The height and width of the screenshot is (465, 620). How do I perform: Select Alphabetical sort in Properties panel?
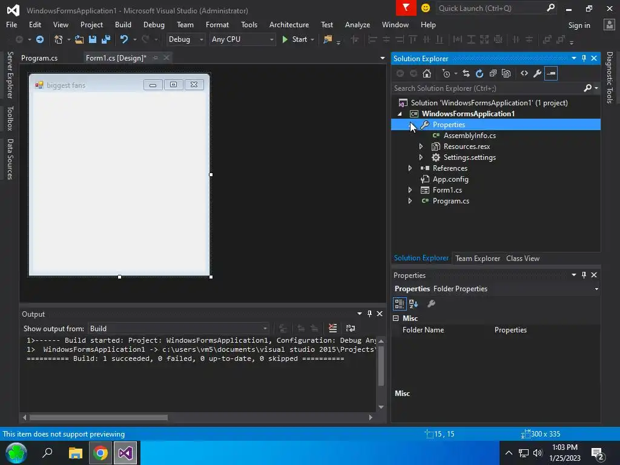click(414, 304)
